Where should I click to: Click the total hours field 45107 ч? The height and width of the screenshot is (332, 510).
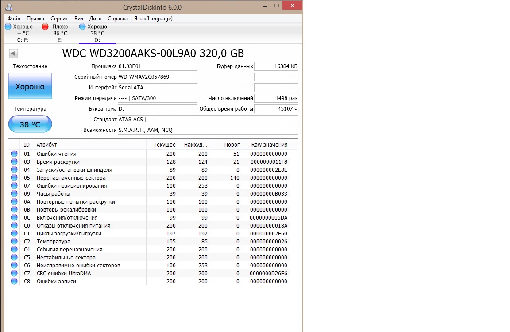pos(276,109)
